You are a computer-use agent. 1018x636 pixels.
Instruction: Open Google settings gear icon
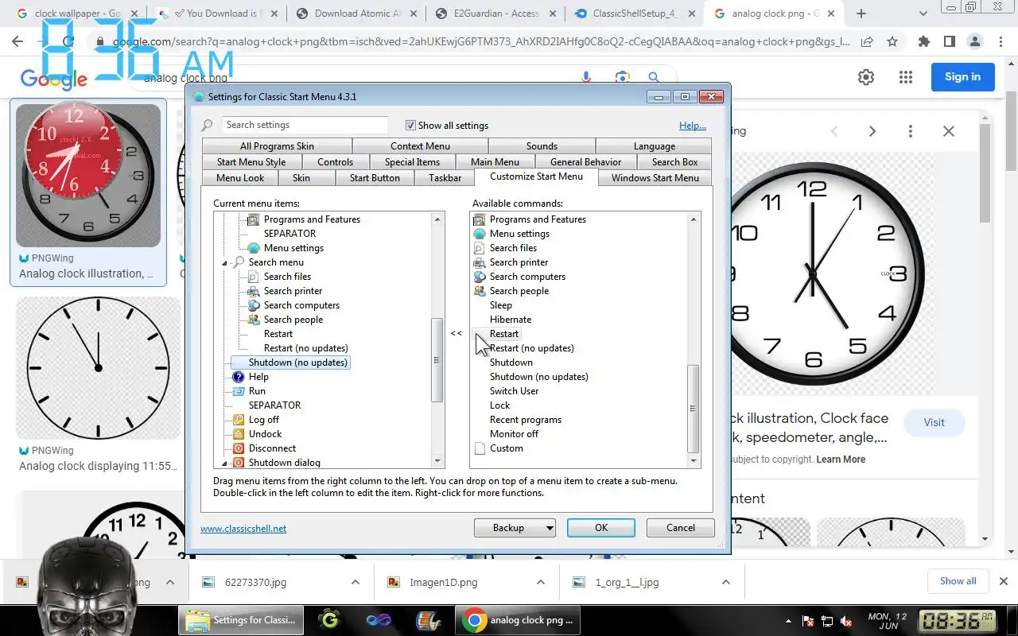click(866, 77)
